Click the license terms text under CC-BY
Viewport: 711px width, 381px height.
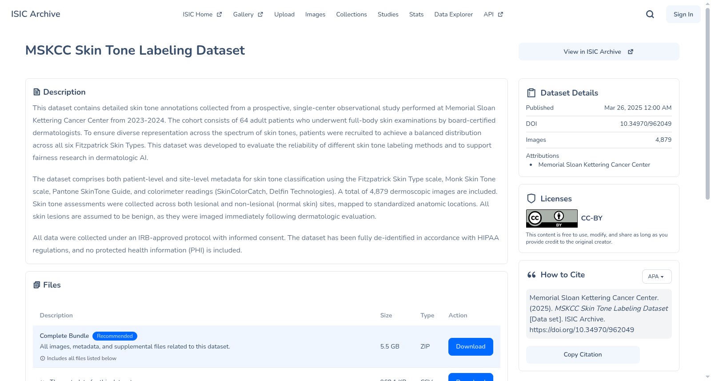click(x=597, y=238)
